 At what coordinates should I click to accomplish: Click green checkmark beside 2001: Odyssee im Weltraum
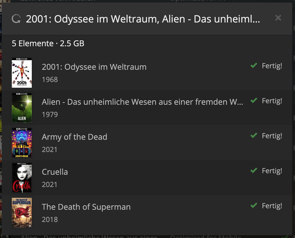coord(254,66)
